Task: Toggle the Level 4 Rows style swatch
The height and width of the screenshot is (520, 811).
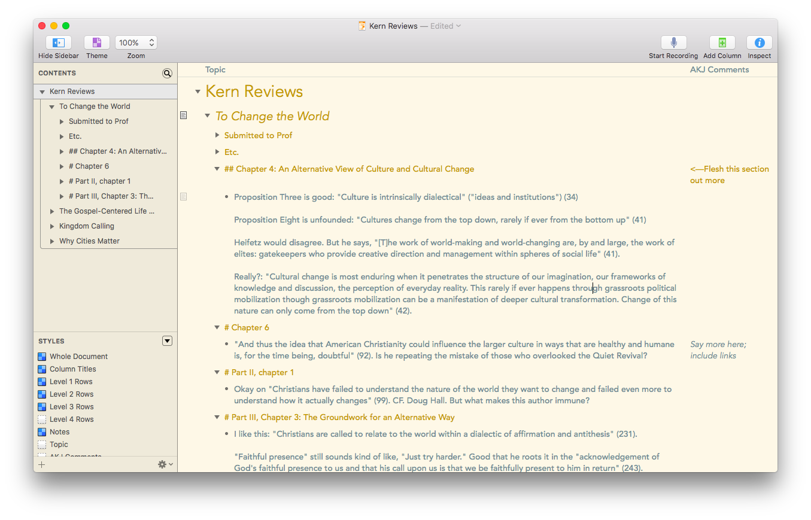Action: click(42, 419)
